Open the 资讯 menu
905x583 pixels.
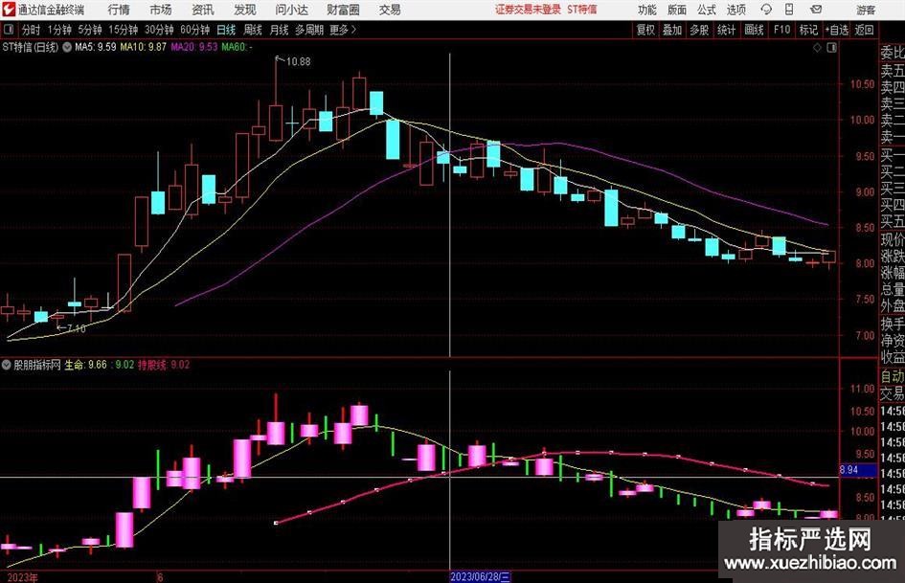pyautogui.click(x=203, y=10)
